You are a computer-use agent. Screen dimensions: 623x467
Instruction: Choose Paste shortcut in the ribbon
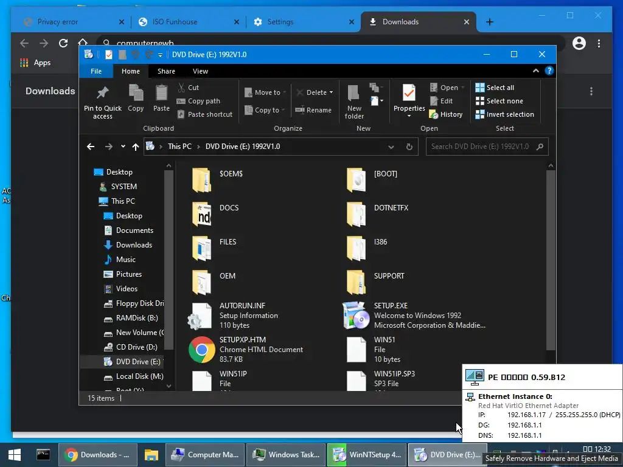coord(204,114)
